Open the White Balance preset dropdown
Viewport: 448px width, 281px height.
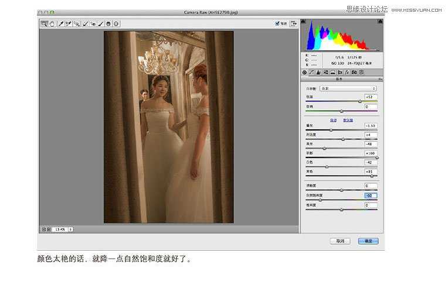[x=348, y=88]
